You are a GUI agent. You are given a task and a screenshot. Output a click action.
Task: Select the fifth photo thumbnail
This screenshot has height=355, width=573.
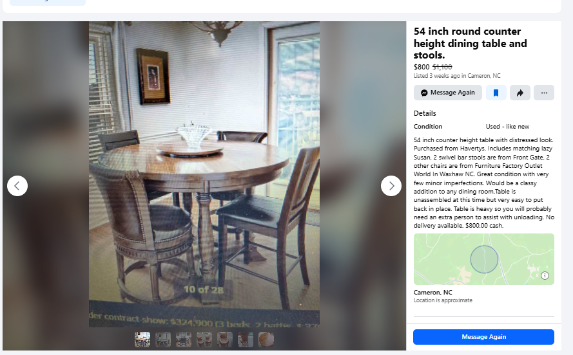click(x=225, y=340)
